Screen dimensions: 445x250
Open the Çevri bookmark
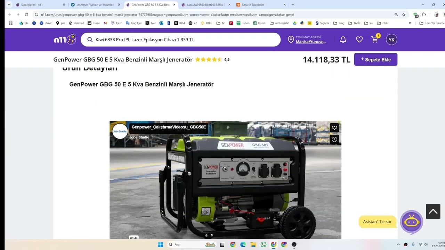(x=117, y=23)
